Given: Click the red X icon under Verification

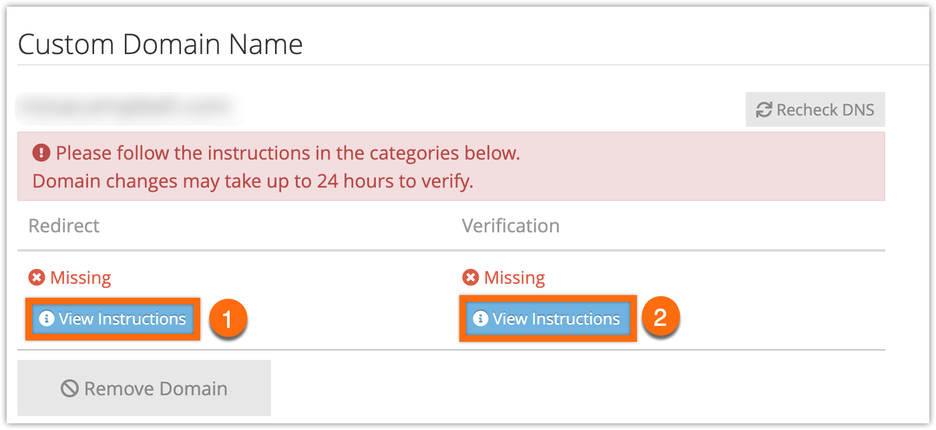Looking at the screenshot, I should coord(471,277).
